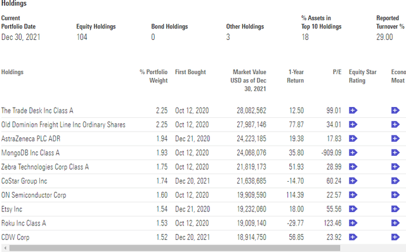Click the Equity Star Rating column header
Image resolution: width=406 pixels, height=252 pixels.
362,76
